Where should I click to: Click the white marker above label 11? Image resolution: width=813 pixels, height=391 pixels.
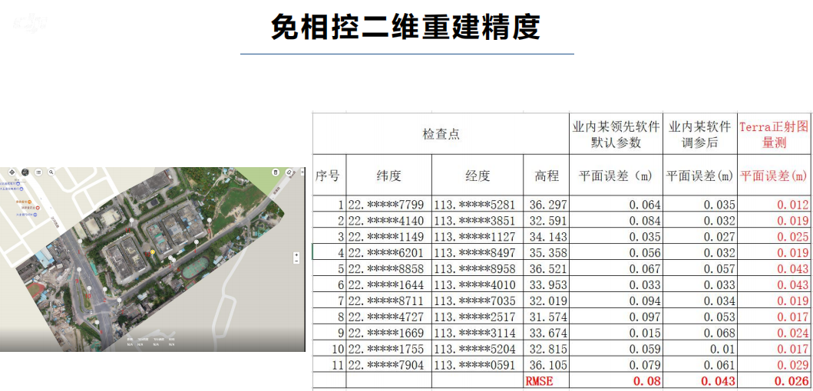tap(132, 221)
